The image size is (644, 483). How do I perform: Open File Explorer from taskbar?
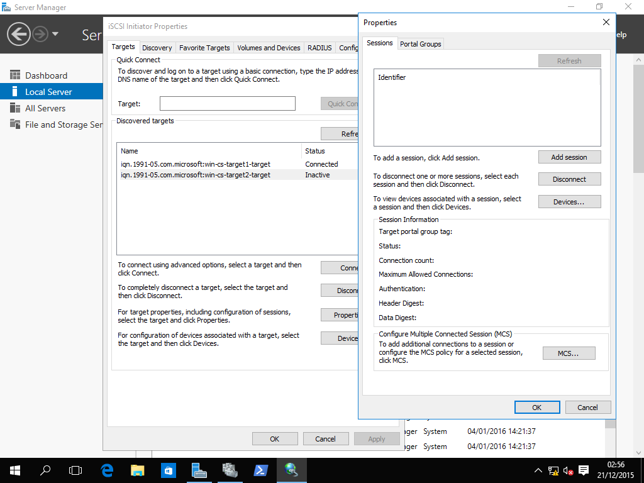[138, 470]
